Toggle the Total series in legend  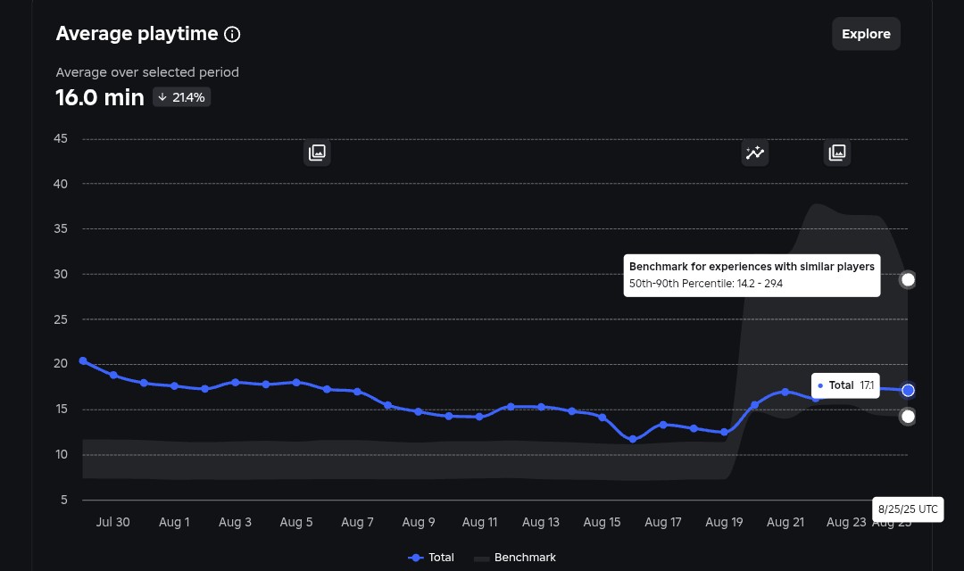(x=431, y=558)
